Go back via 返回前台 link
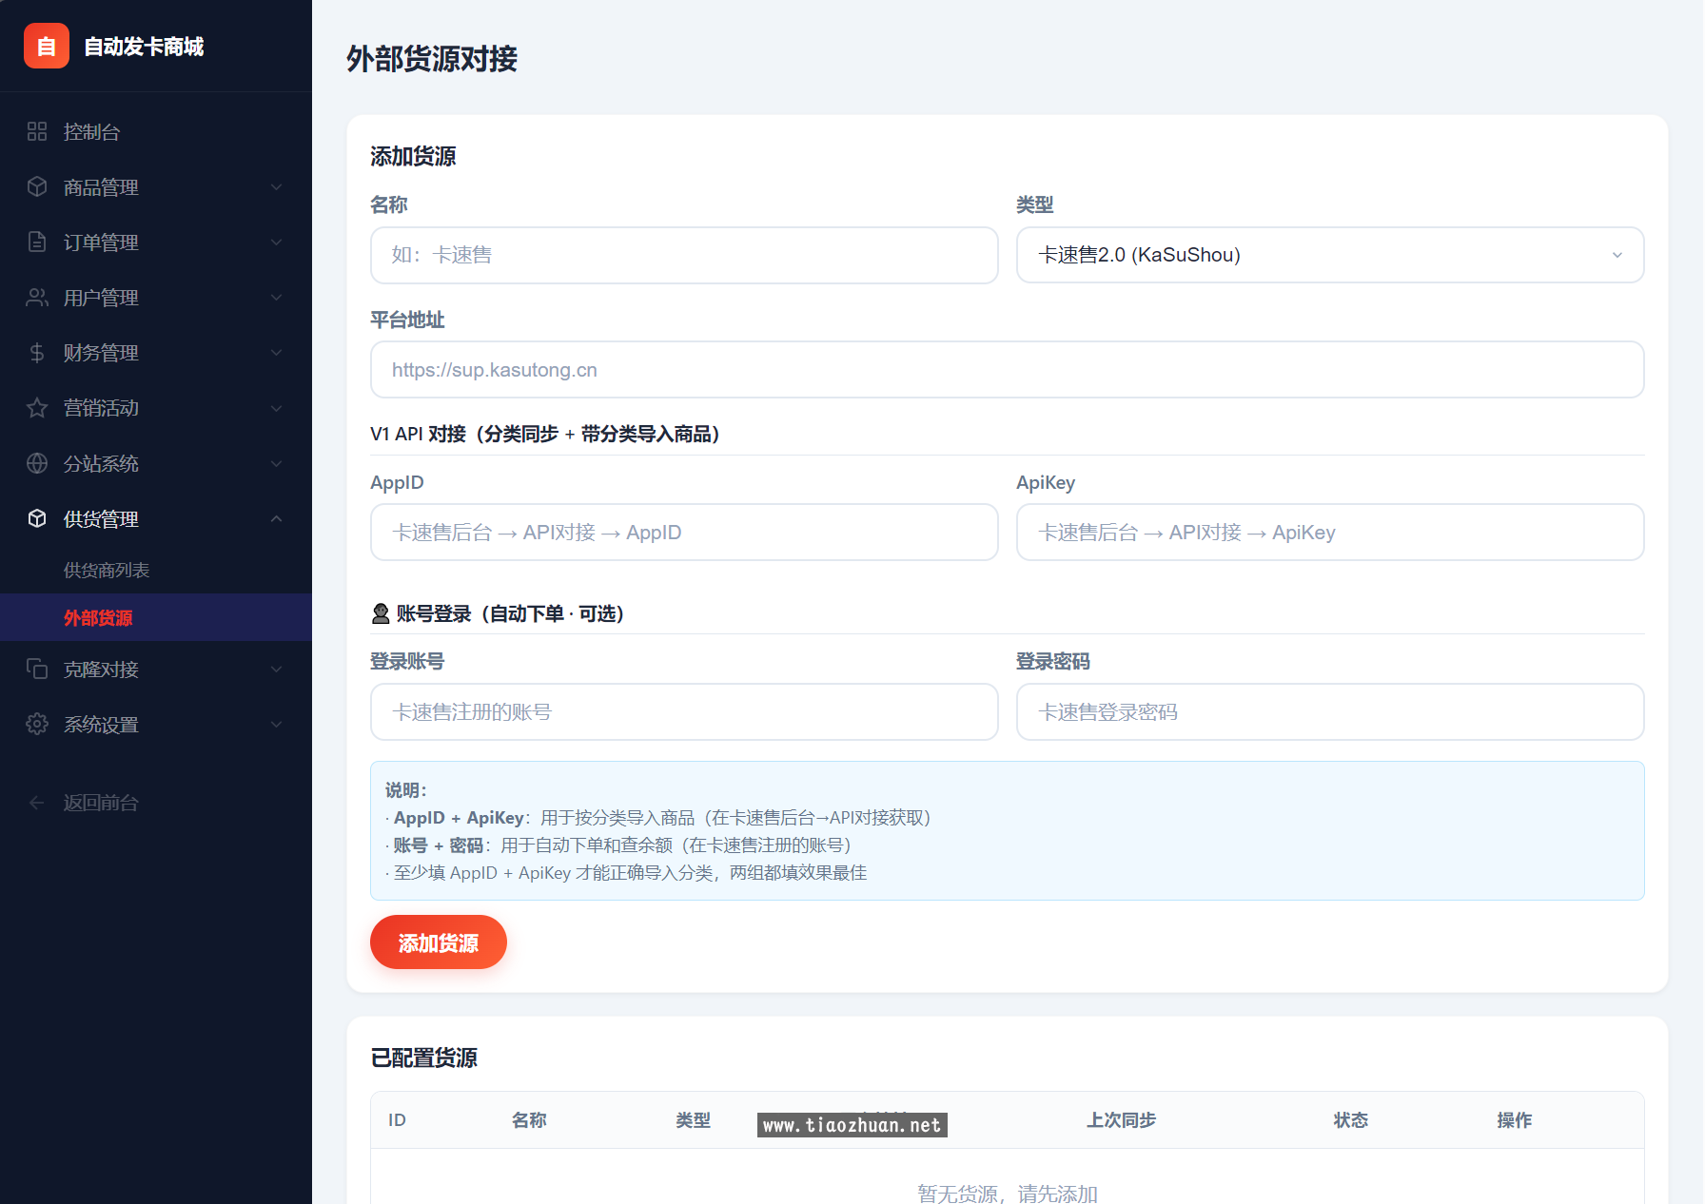 [100, 804]
